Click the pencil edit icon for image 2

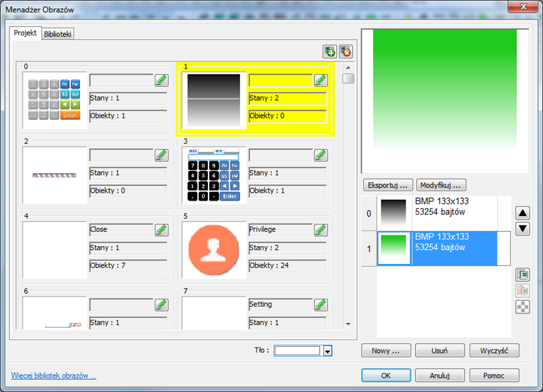161,155
